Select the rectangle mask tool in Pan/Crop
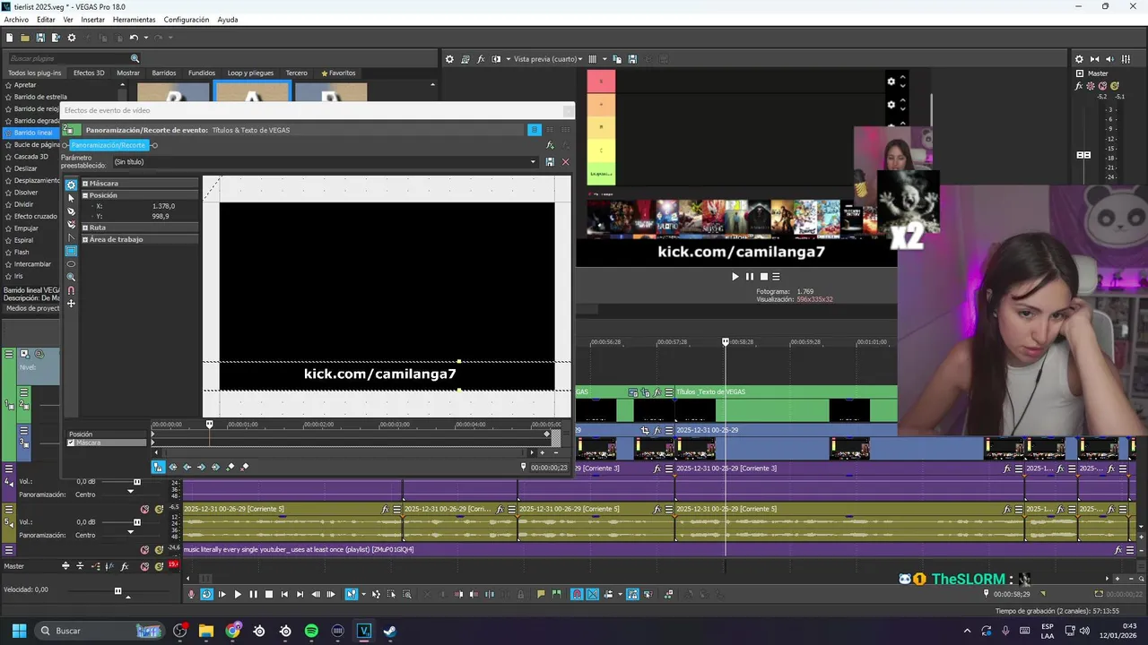 click(71, 251)
